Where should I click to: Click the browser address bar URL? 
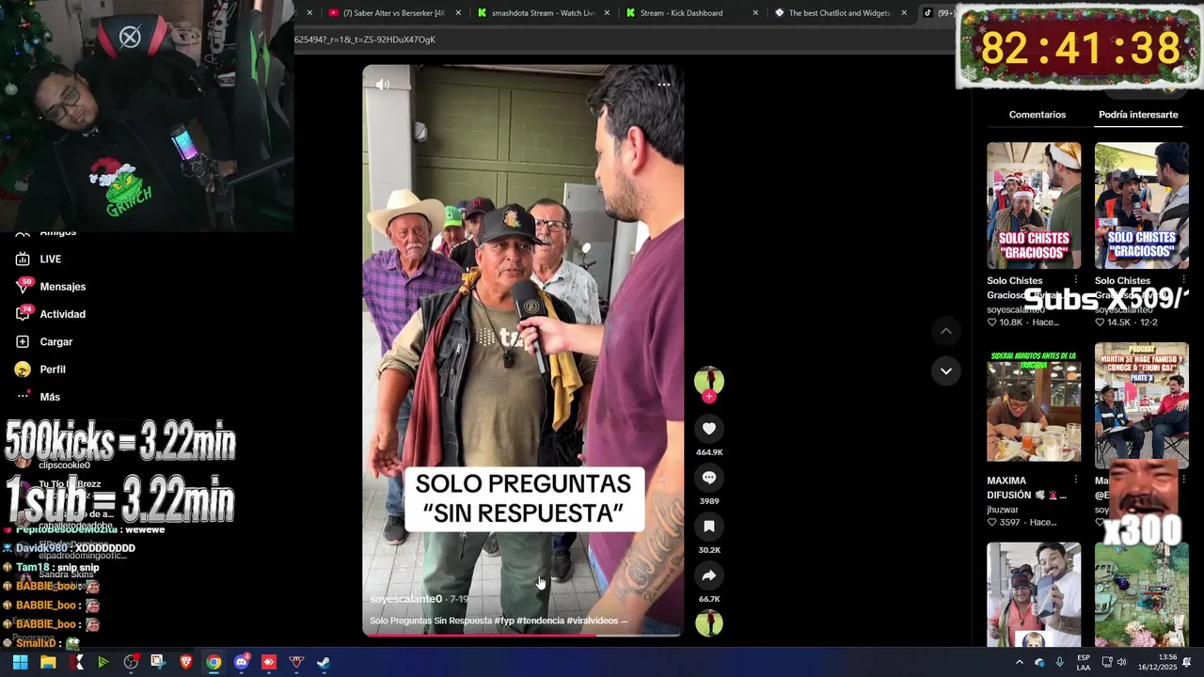365,39
